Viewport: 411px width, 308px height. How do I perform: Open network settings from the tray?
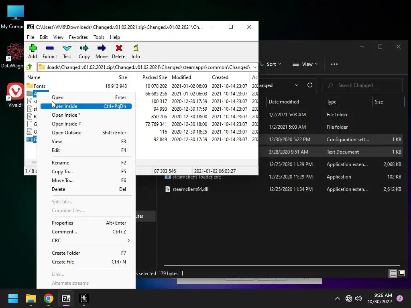click(x=349, y=298)
